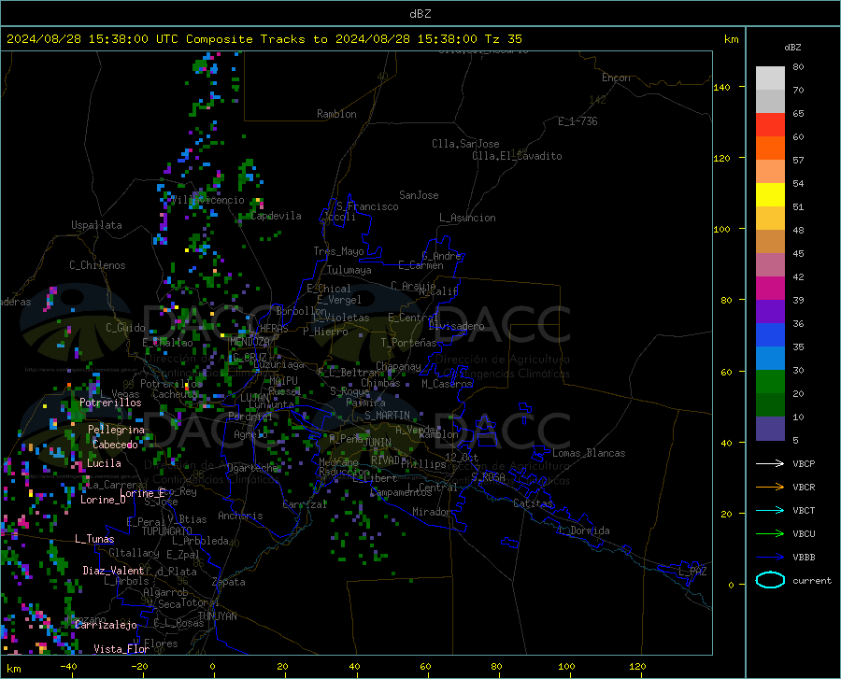Screen dimensions: 841x679
Task: Click the Tulumaya place label
Action: click(349, 270)
